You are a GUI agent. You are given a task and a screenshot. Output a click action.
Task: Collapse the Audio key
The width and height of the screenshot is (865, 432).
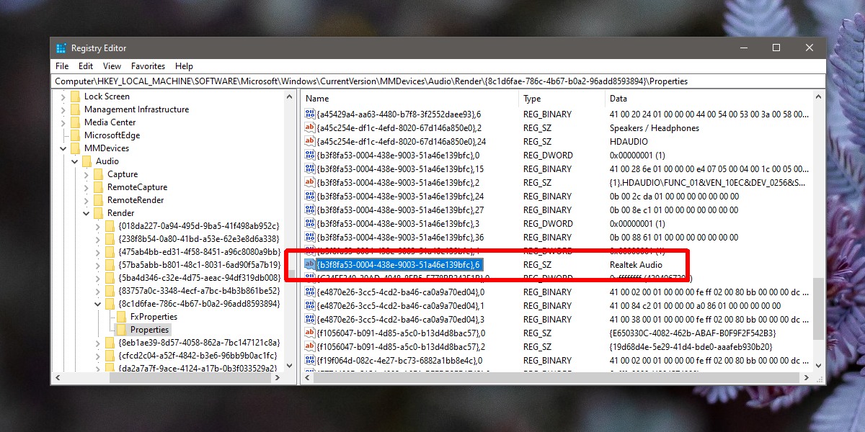[x=75, y=161]
